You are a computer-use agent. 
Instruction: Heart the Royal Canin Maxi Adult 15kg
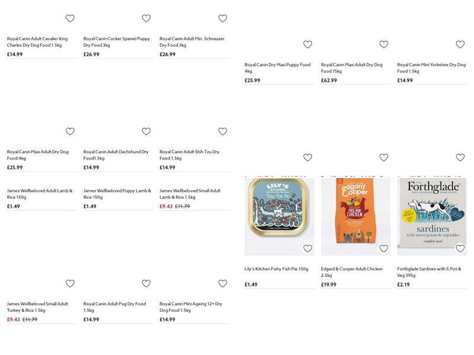click(x=384, y=44)
